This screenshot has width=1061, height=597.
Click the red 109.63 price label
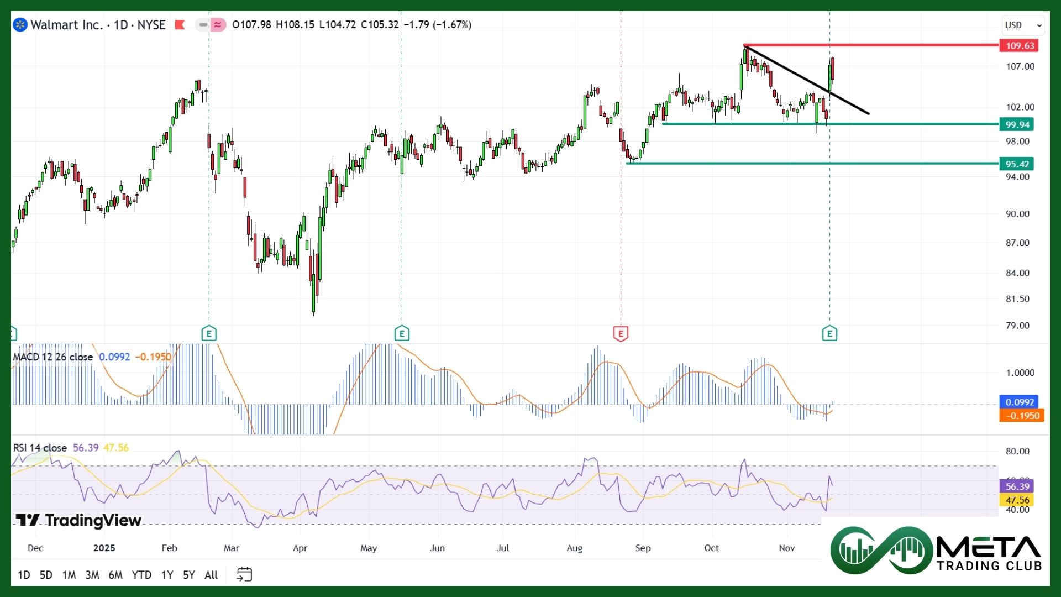click(1019, 46)
